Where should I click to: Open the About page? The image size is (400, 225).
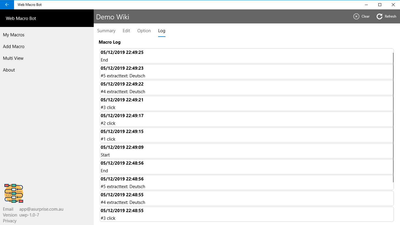point(9,70)
